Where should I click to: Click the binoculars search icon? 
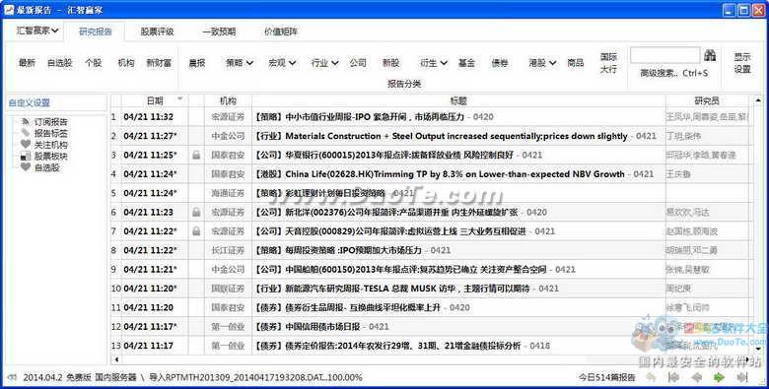(x=710, y=55)
